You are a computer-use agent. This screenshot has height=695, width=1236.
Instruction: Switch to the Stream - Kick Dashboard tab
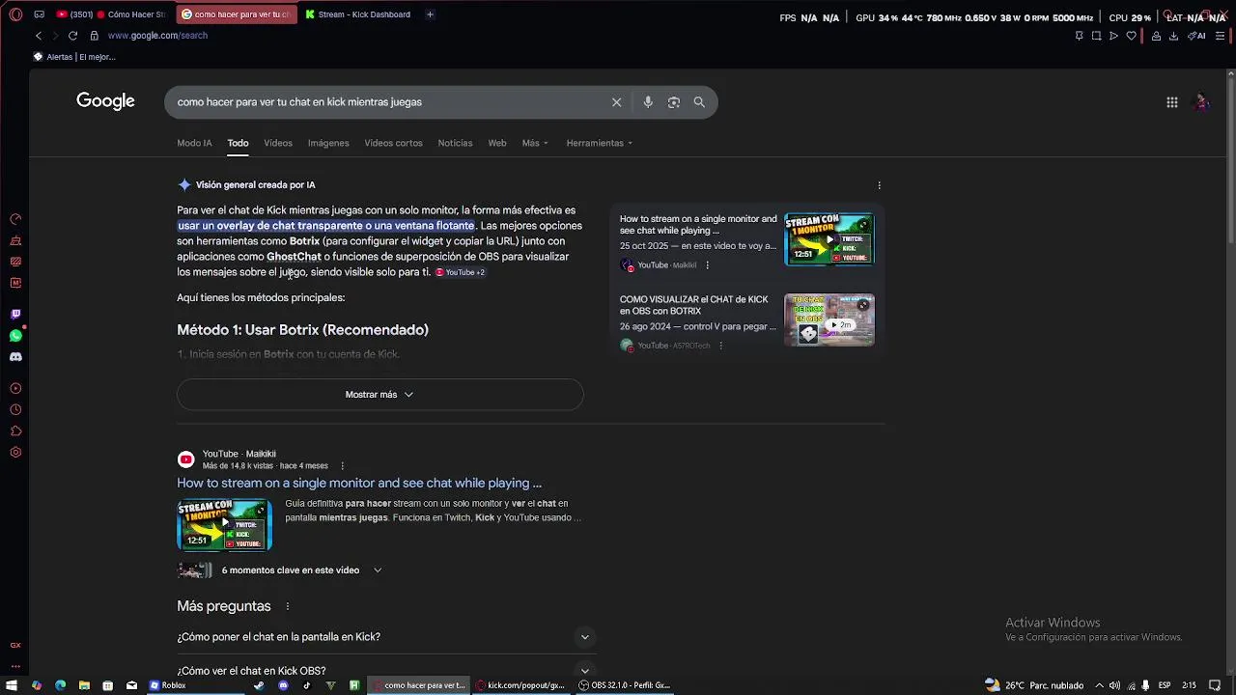point(357,14)
